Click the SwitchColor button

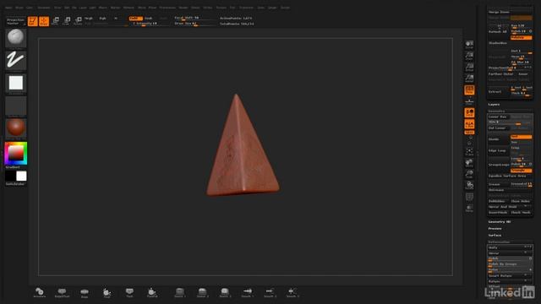click(15, 184)
